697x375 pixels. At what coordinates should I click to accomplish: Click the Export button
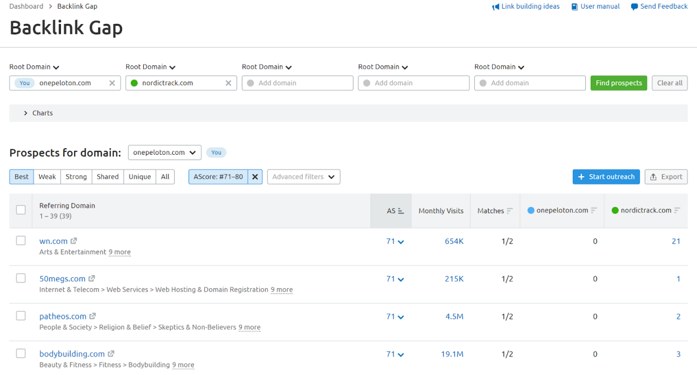666,177
